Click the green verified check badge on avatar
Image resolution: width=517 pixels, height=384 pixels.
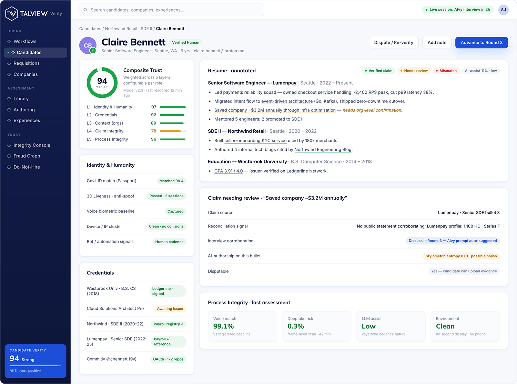tap(93, 51)
